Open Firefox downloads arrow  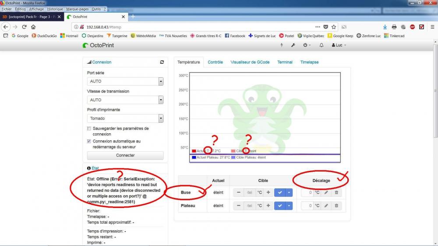coord(385,27)
